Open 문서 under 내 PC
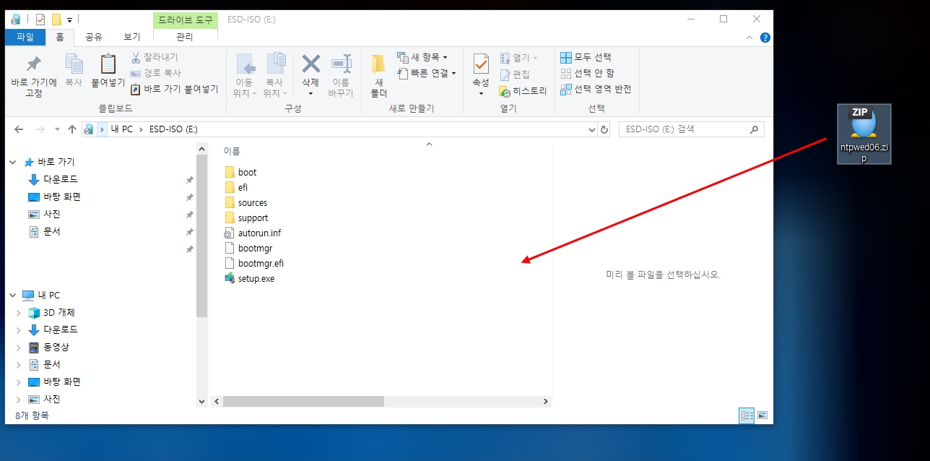 click(x=44, y=364)
